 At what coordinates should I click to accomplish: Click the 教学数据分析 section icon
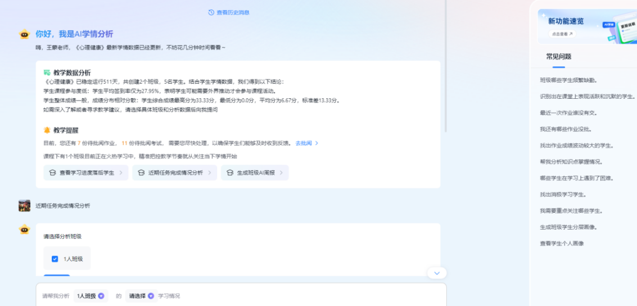point(47,72)
